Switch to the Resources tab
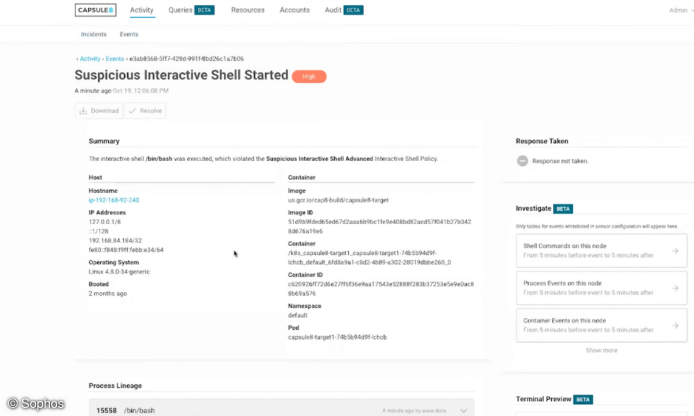 [x=248, y=10]
